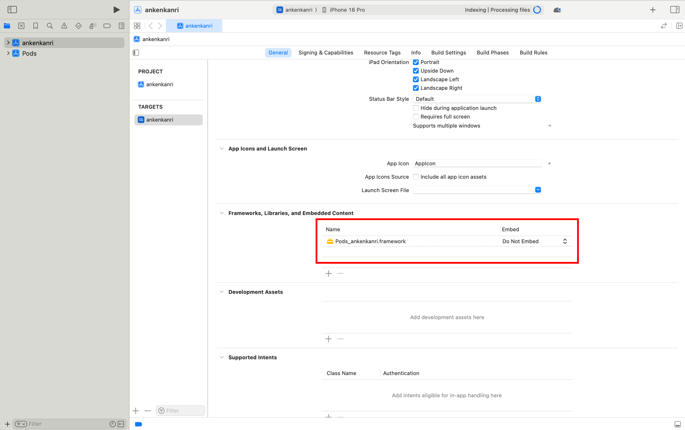This screenshot has width=685, height=430.
Task: Open the Status Bar Style dropdown
Action: [x=477, y=99]
